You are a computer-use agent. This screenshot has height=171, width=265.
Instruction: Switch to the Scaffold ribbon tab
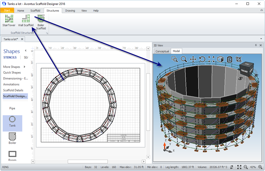pyautogui.click(x=35, y=10)
